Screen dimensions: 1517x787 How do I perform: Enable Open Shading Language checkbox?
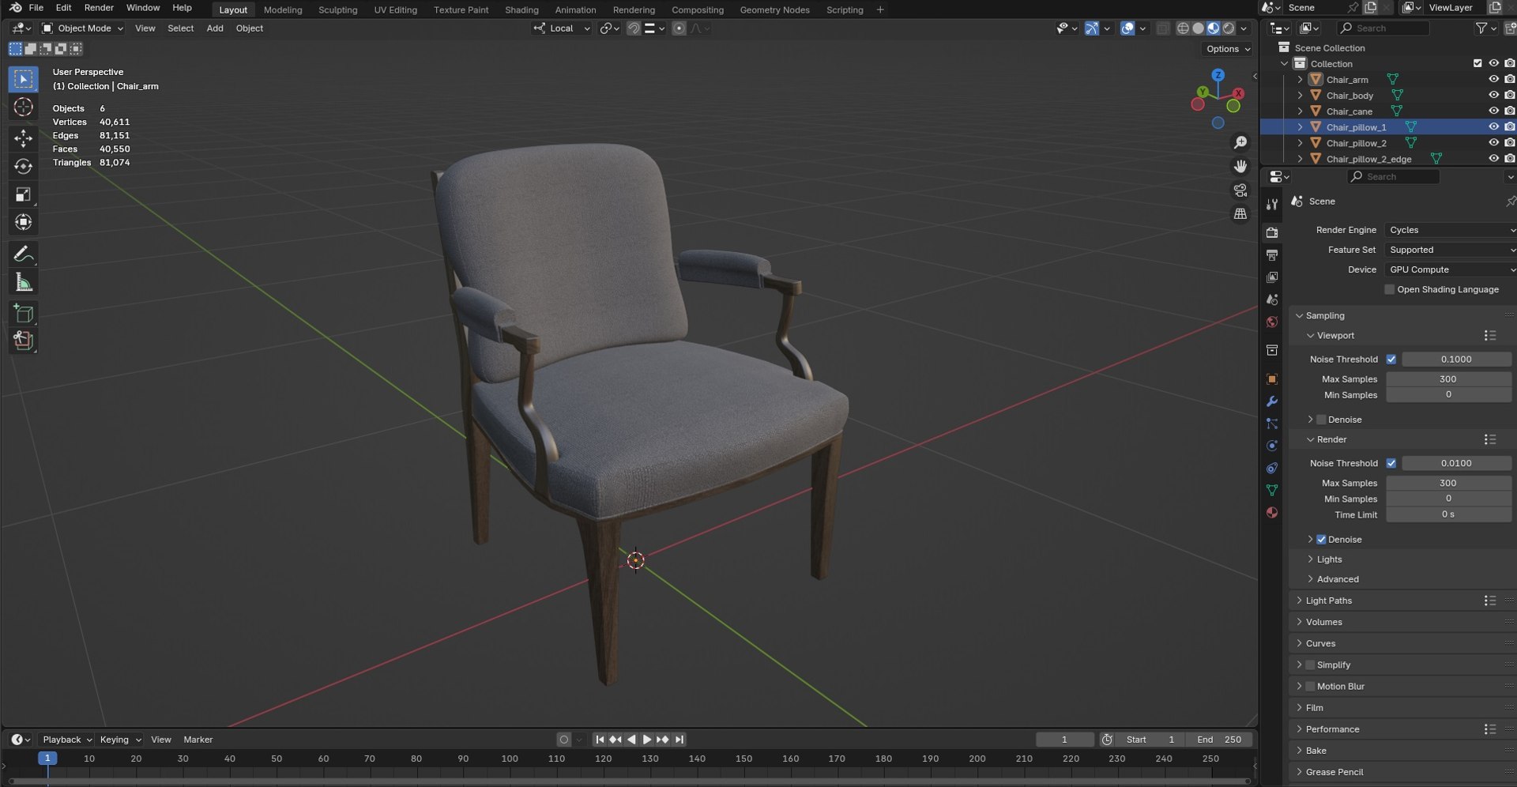coord(1389,290)
